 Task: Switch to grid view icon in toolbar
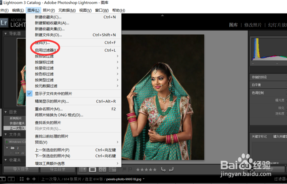83,169
